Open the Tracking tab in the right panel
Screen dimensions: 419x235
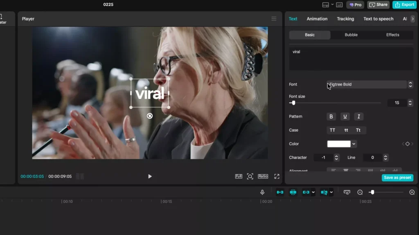tap(345, 19)
